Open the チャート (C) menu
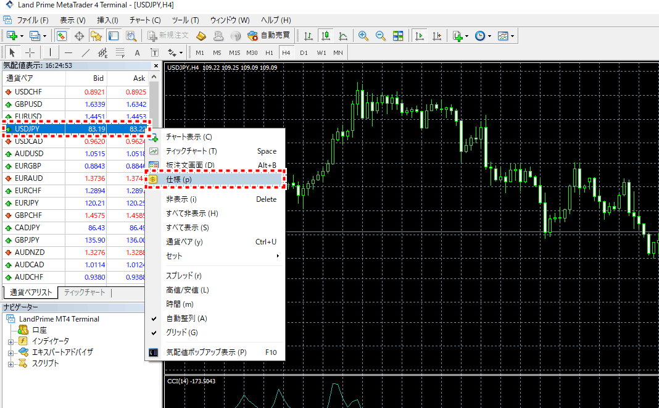Image resolution: width=659 pixels, height=408 pixels. click(x=145, y=20)
